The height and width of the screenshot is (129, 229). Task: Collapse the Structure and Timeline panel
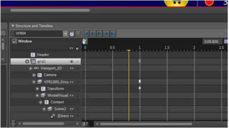pyautogui.click(x=13, y=26)
